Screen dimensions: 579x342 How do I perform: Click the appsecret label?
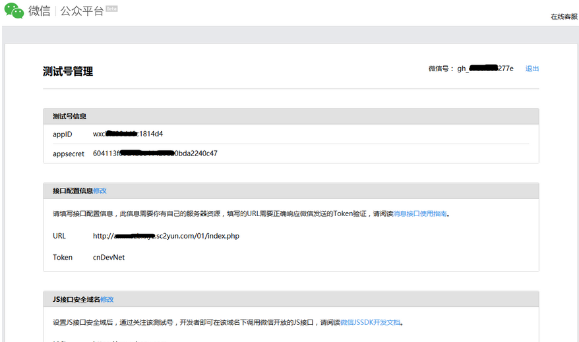69,154
